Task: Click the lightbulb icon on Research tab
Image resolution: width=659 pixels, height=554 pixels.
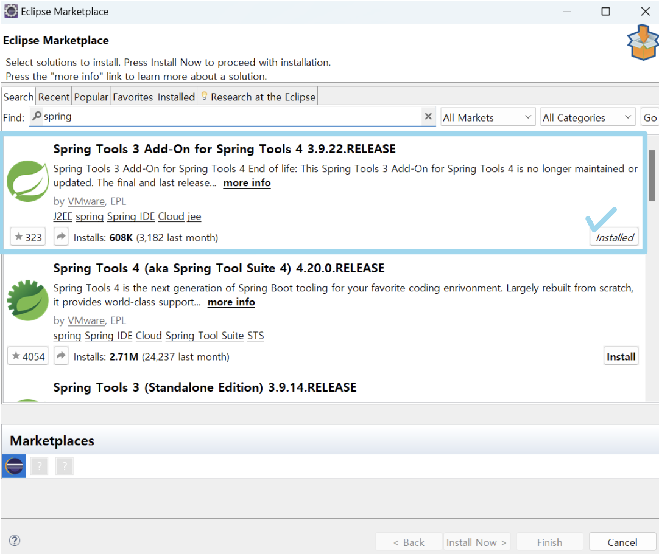Action: [204, 96]
